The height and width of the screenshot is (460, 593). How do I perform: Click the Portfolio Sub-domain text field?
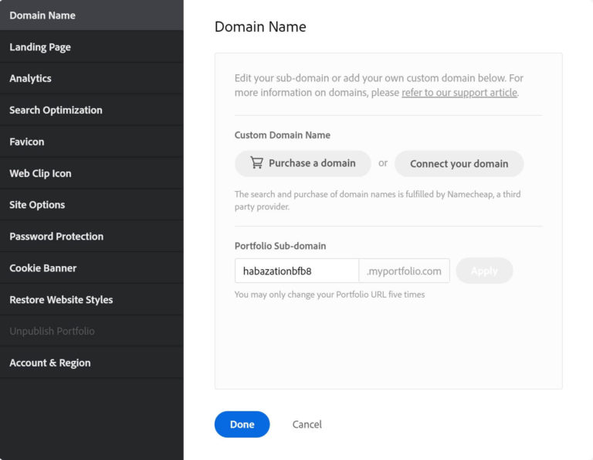point(296,271)
